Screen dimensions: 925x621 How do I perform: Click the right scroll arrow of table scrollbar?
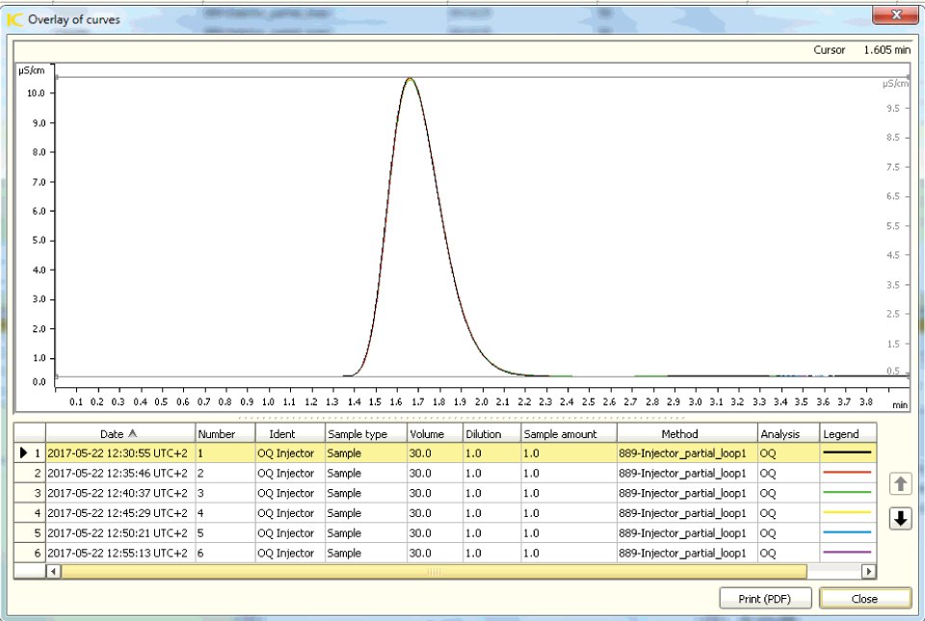[x=868, y=571]
